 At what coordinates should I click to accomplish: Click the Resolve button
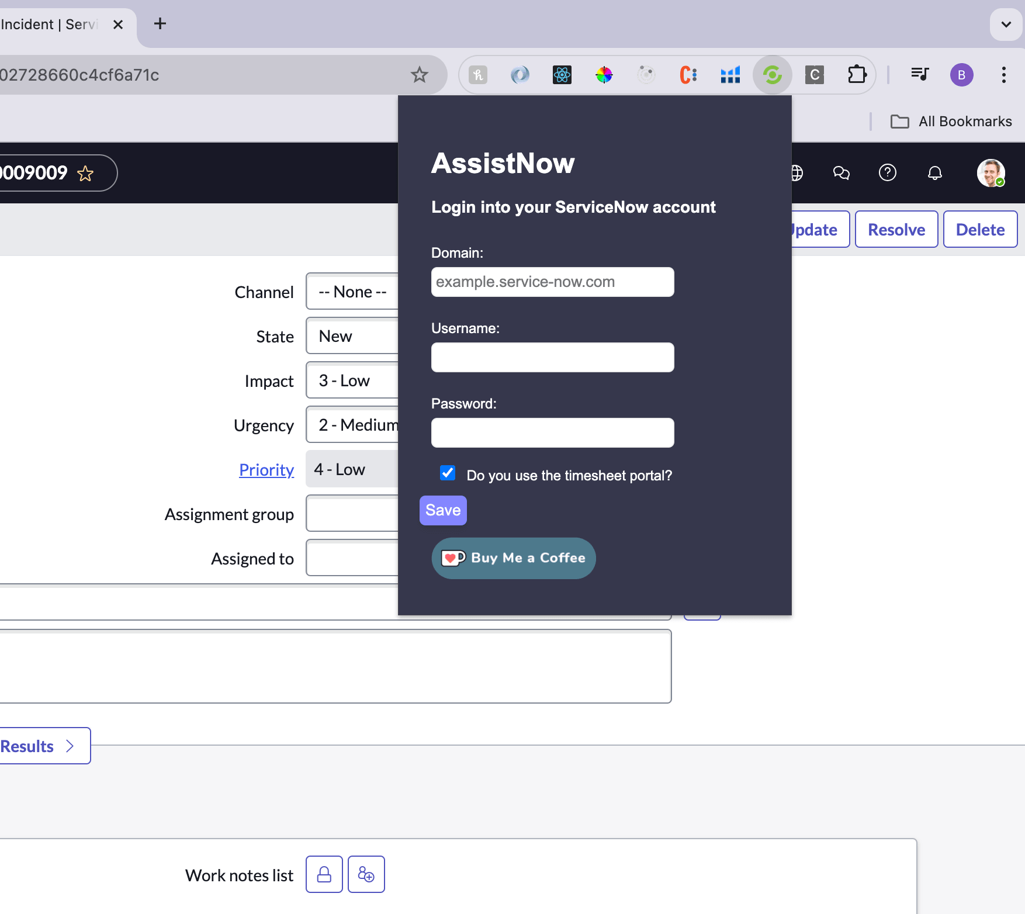[x=896, y=230]
